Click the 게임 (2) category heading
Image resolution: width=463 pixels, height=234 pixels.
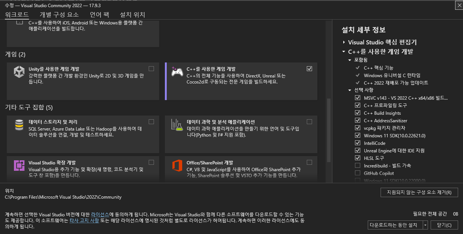(x=15, y=55)
